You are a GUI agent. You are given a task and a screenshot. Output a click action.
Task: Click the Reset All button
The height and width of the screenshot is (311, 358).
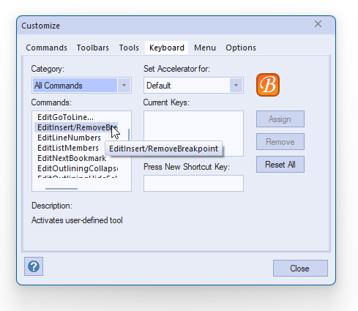click(x=280, y=165)
